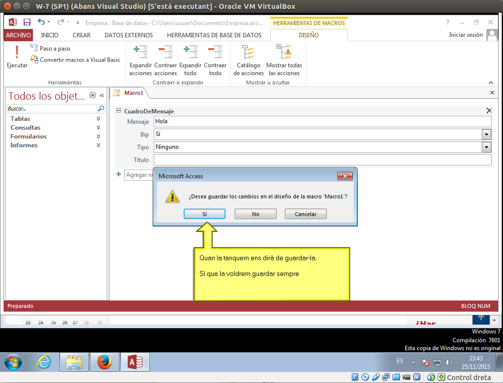Click the search magnifier icon
The width and height of the screenshot is (503, 383).
click(x=101, y=109)
